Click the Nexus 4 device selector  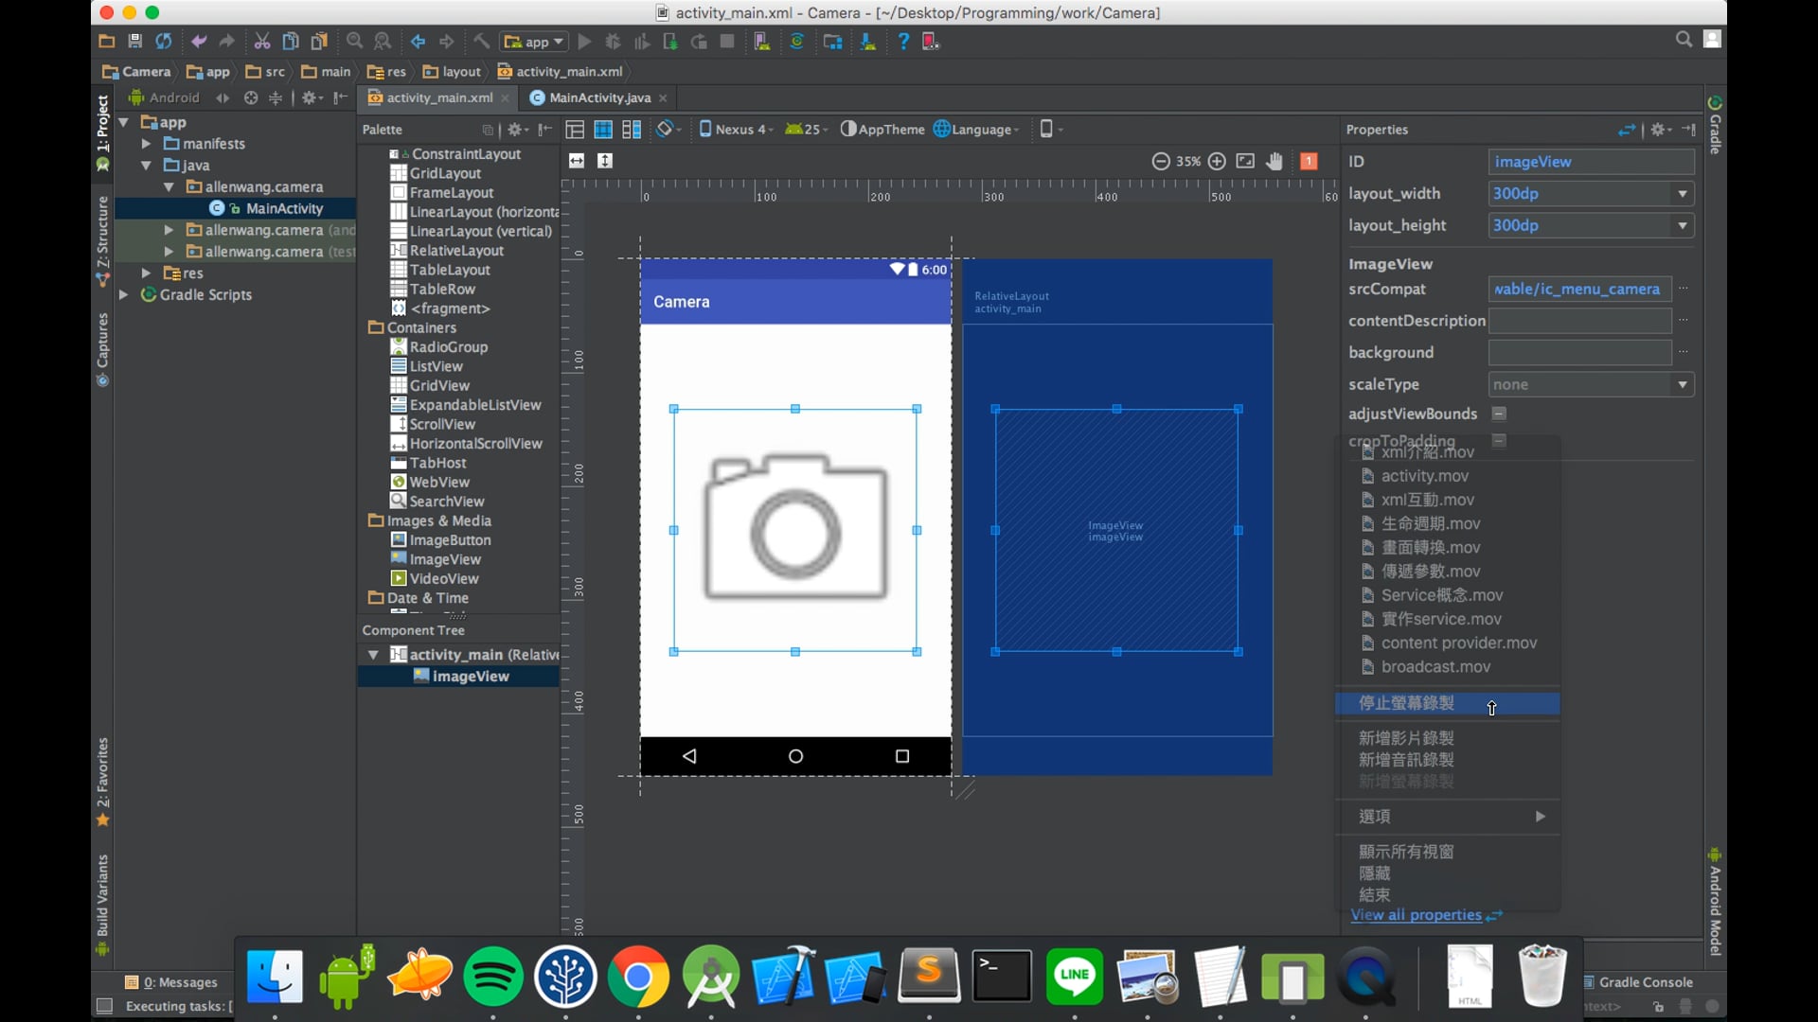point(736,130)
